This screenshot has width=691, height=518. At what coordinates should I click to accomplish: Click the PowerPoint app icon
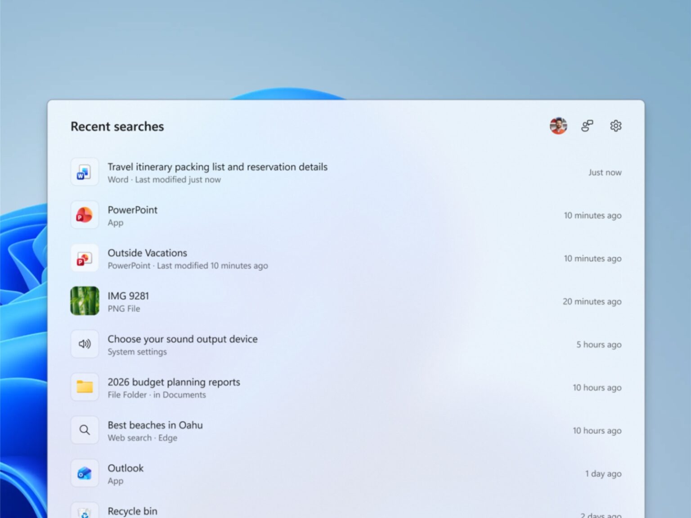pos(85,215)
